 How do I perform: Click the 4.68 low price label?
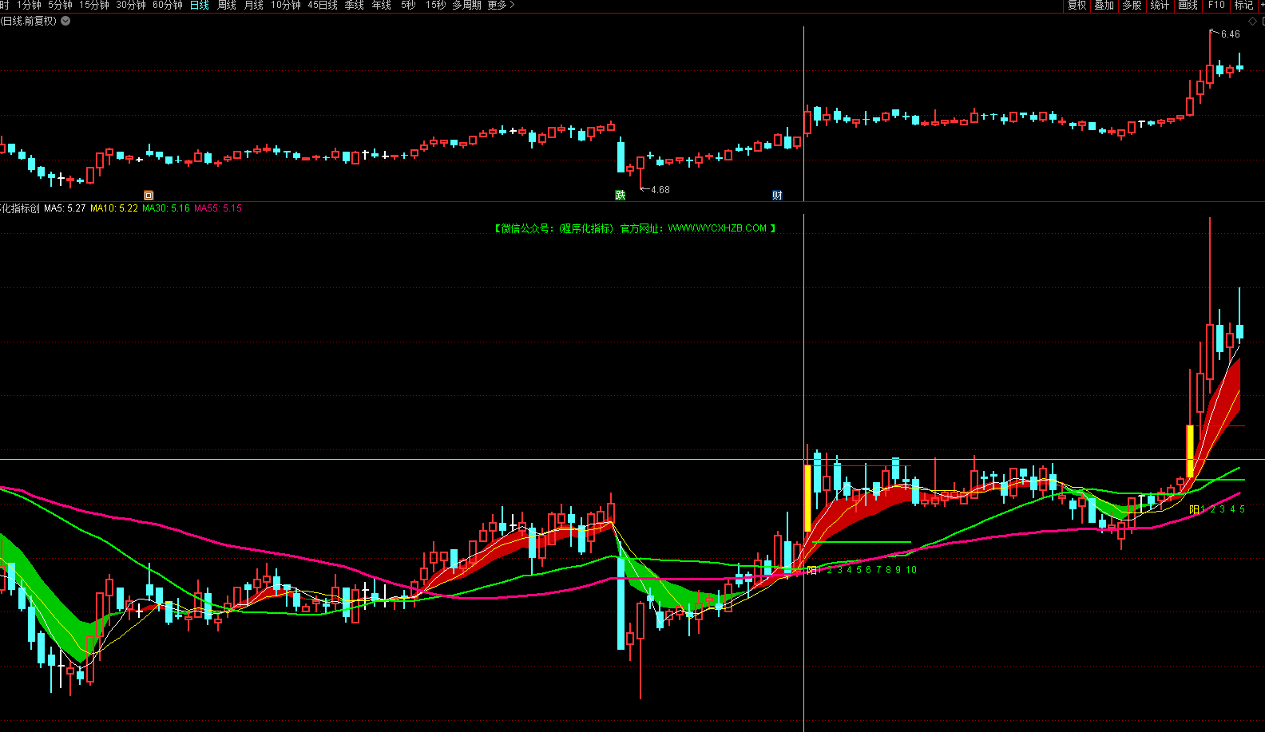660,190
